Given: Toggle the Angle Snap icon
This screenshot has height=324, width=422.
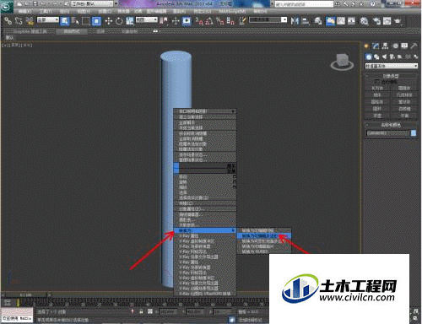Looking at the screenshot, I should (209, 21).
